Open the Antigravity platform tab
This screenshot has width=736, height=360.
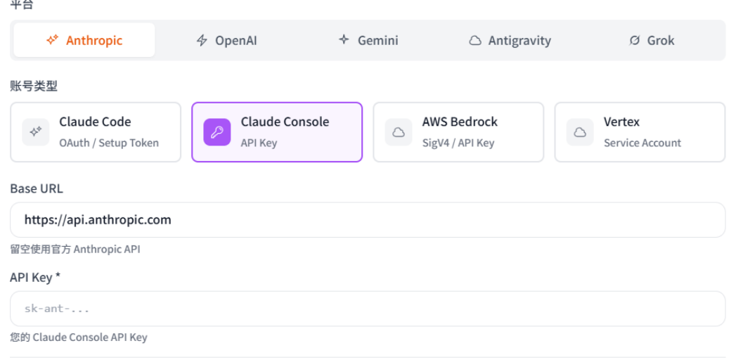pos(510,40)
